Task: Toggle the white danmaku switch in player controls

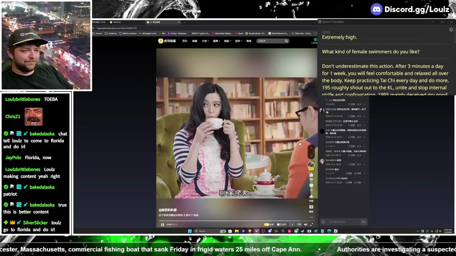Action: coord(279,224)
